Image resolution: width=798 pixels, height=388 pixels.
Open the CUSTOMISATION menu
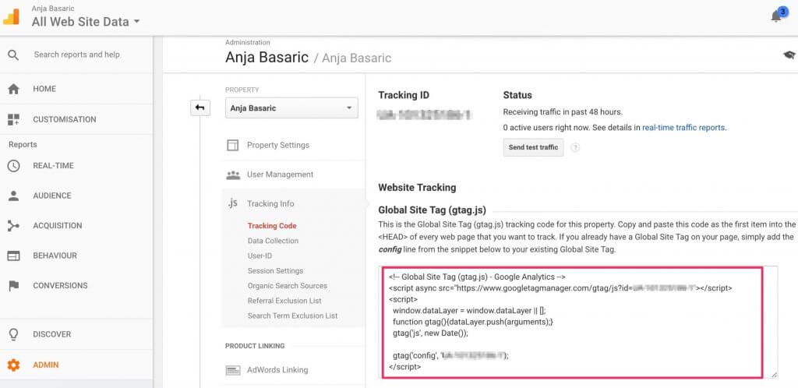[x=65, y=119]
